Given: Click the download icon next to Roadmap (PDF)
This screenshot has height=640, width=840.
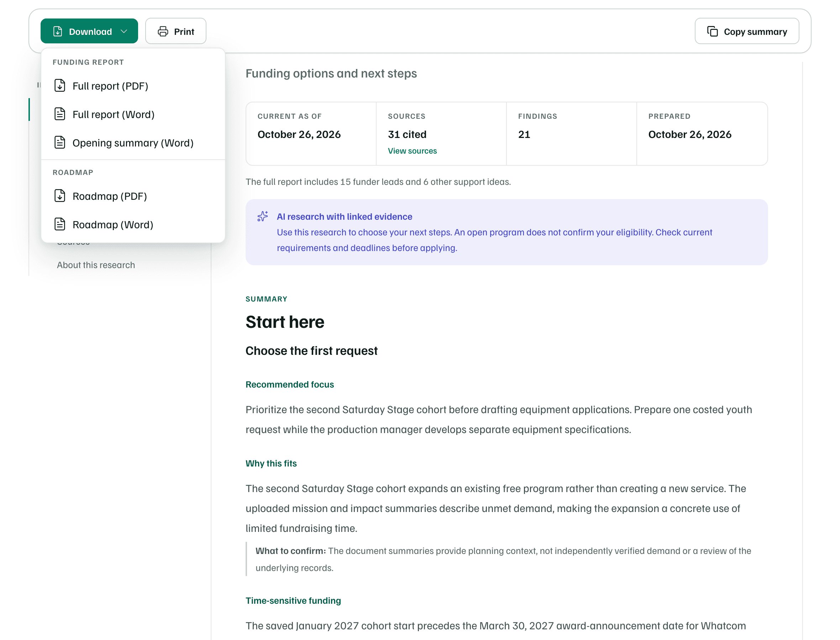Looking at the screenshot, I should click(x=60, y=196).
